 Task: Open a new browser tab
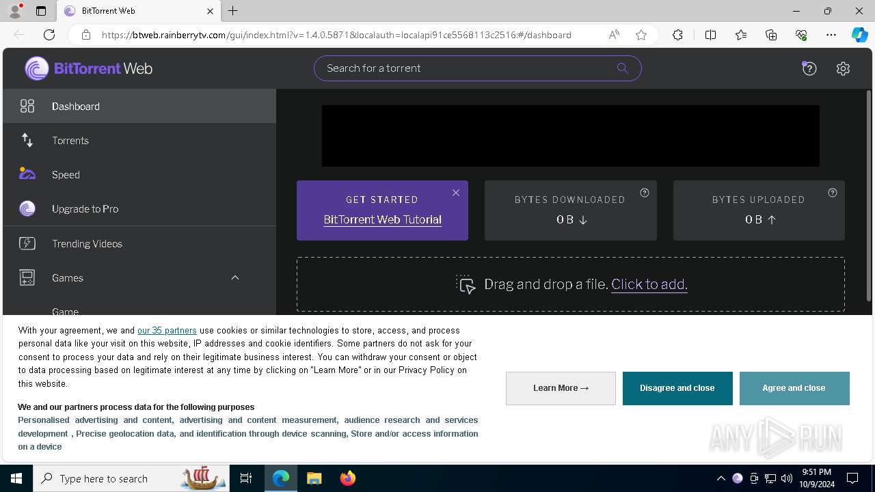(233, 11)
